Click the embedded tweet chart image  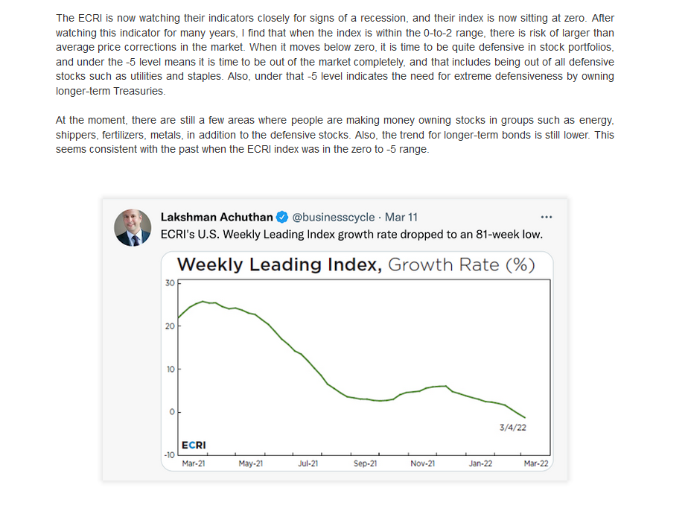pos(357,361)
